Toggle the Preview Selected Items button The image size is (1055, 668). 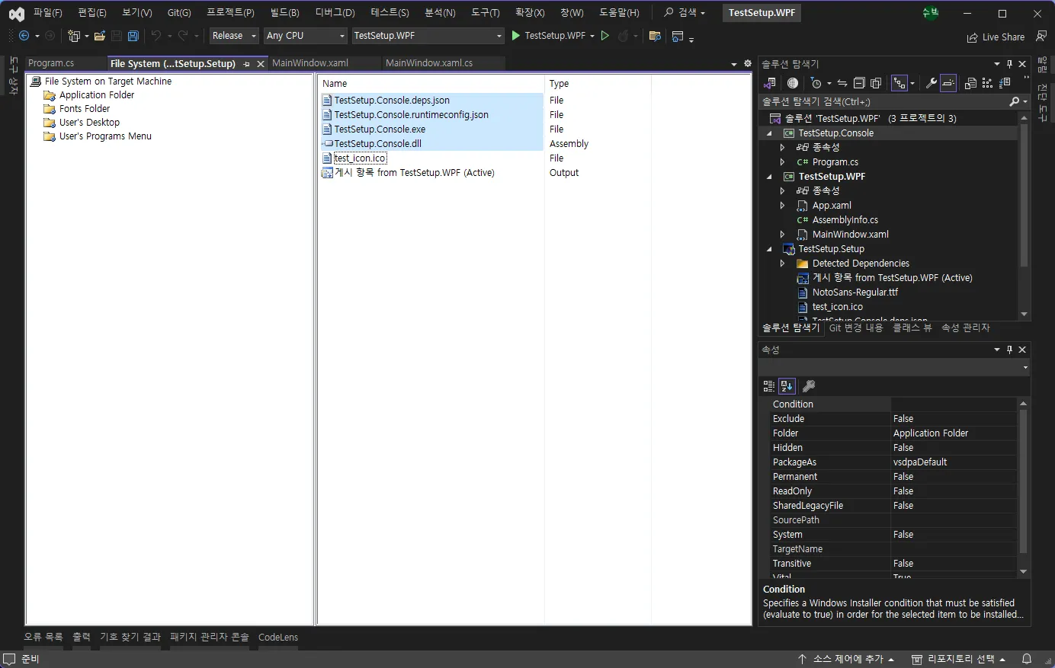pos(948,83)
